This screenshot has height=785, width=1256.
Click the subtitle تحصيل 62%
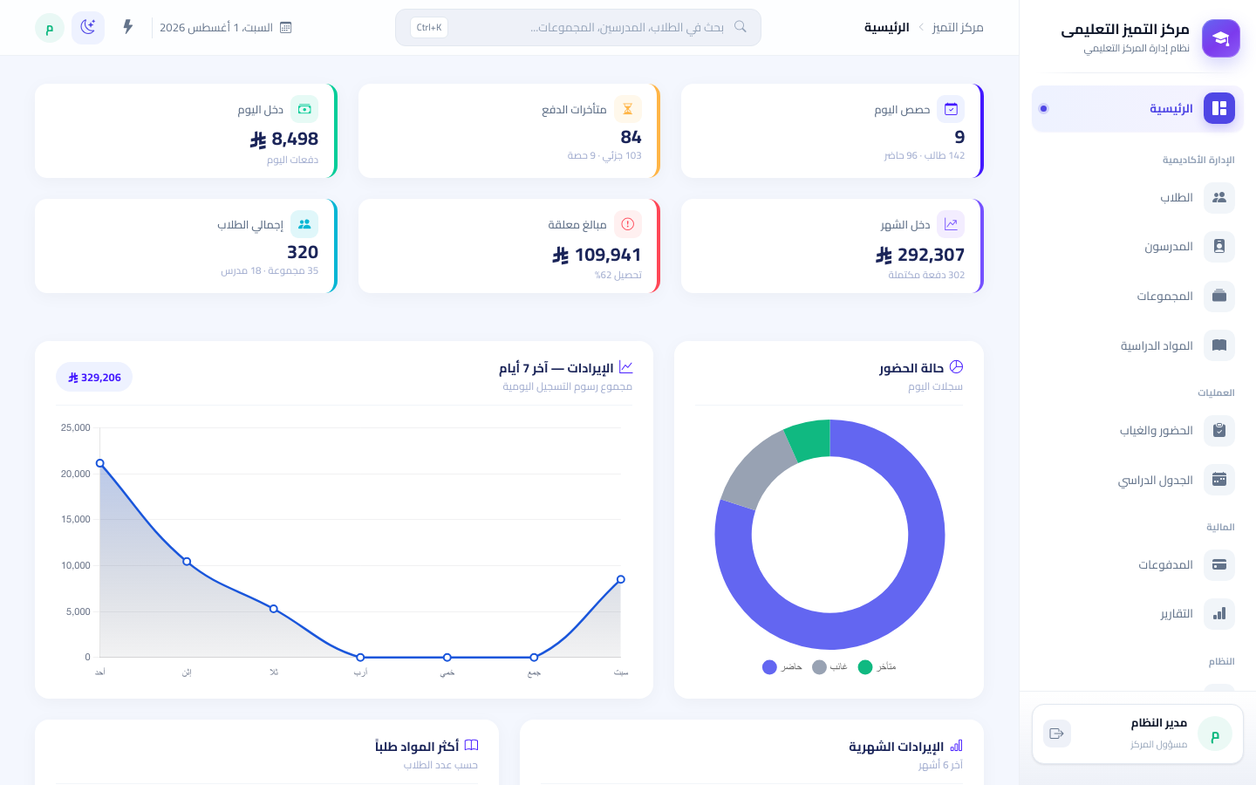[x=618, y=275]
